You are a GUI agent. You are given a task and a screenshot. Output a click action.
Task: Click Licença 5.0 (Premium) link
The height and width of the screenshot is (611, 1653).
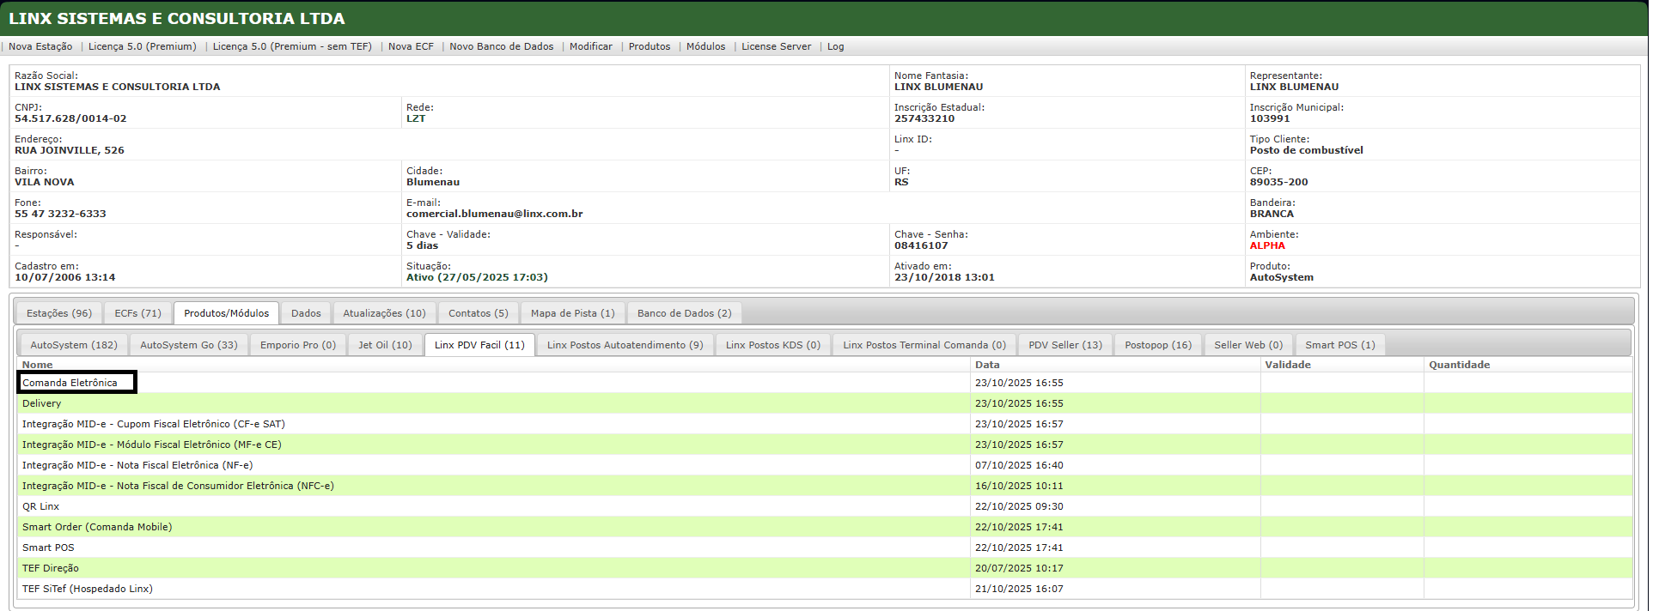click(142, 46)
